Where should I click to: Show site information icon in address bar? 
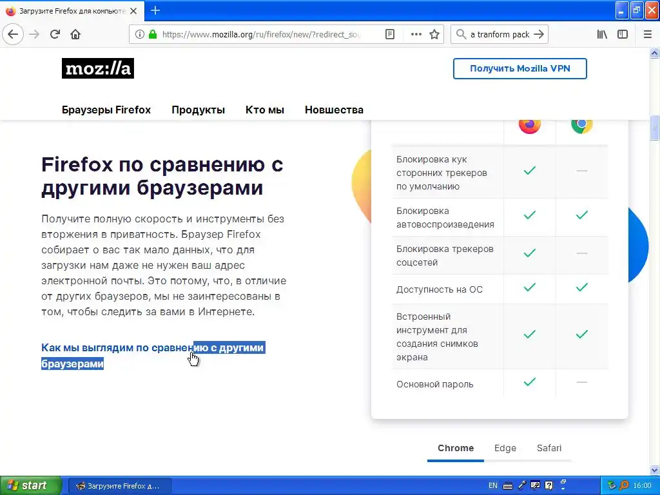140,34
